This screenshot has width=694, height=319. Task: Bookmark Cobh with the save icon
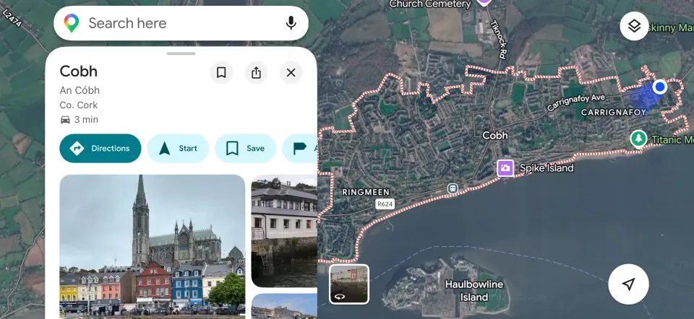coord(221,72)
